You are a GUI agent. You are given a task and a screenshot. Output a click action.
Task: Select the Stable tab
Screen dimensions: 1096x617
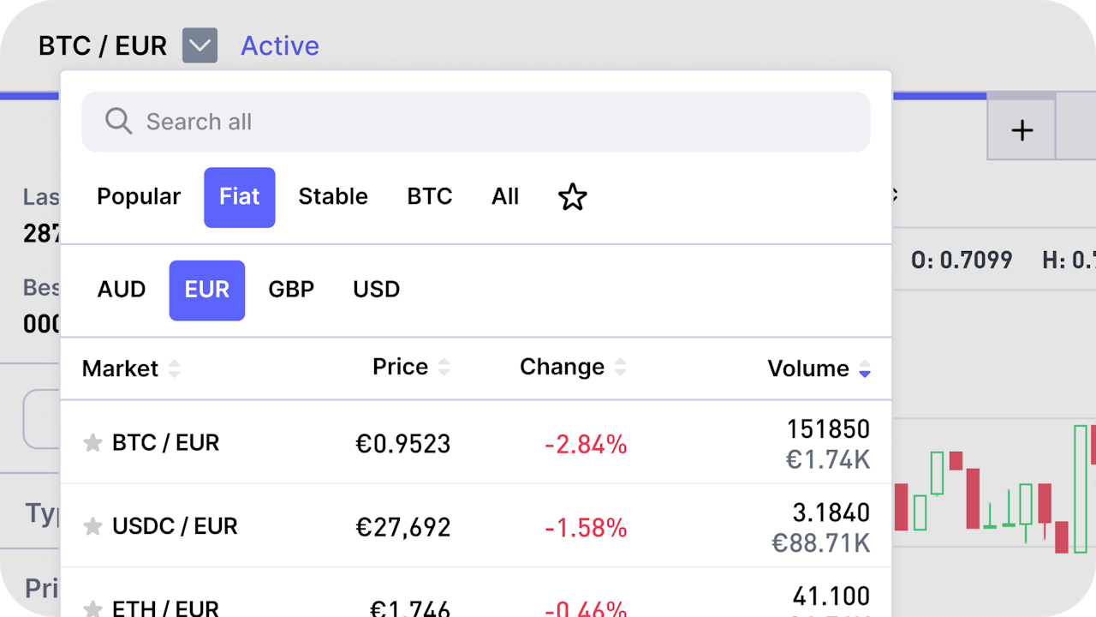pyautogui.click(x=332, y=197)
